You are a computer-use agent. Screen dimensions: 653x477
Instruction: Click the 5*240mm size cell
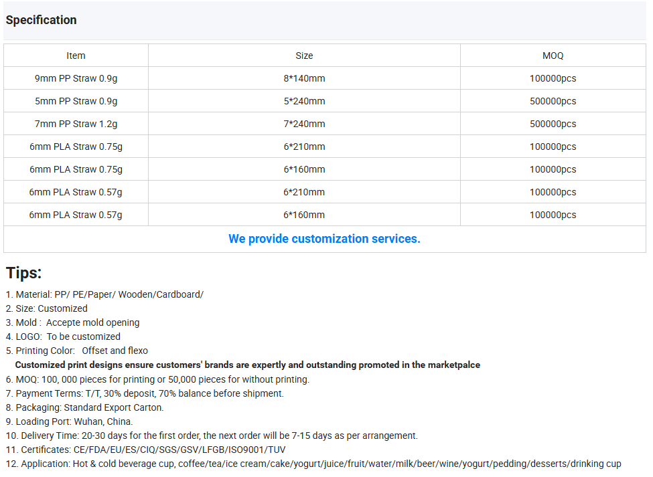pyautogui.click(x=304, y=101)
